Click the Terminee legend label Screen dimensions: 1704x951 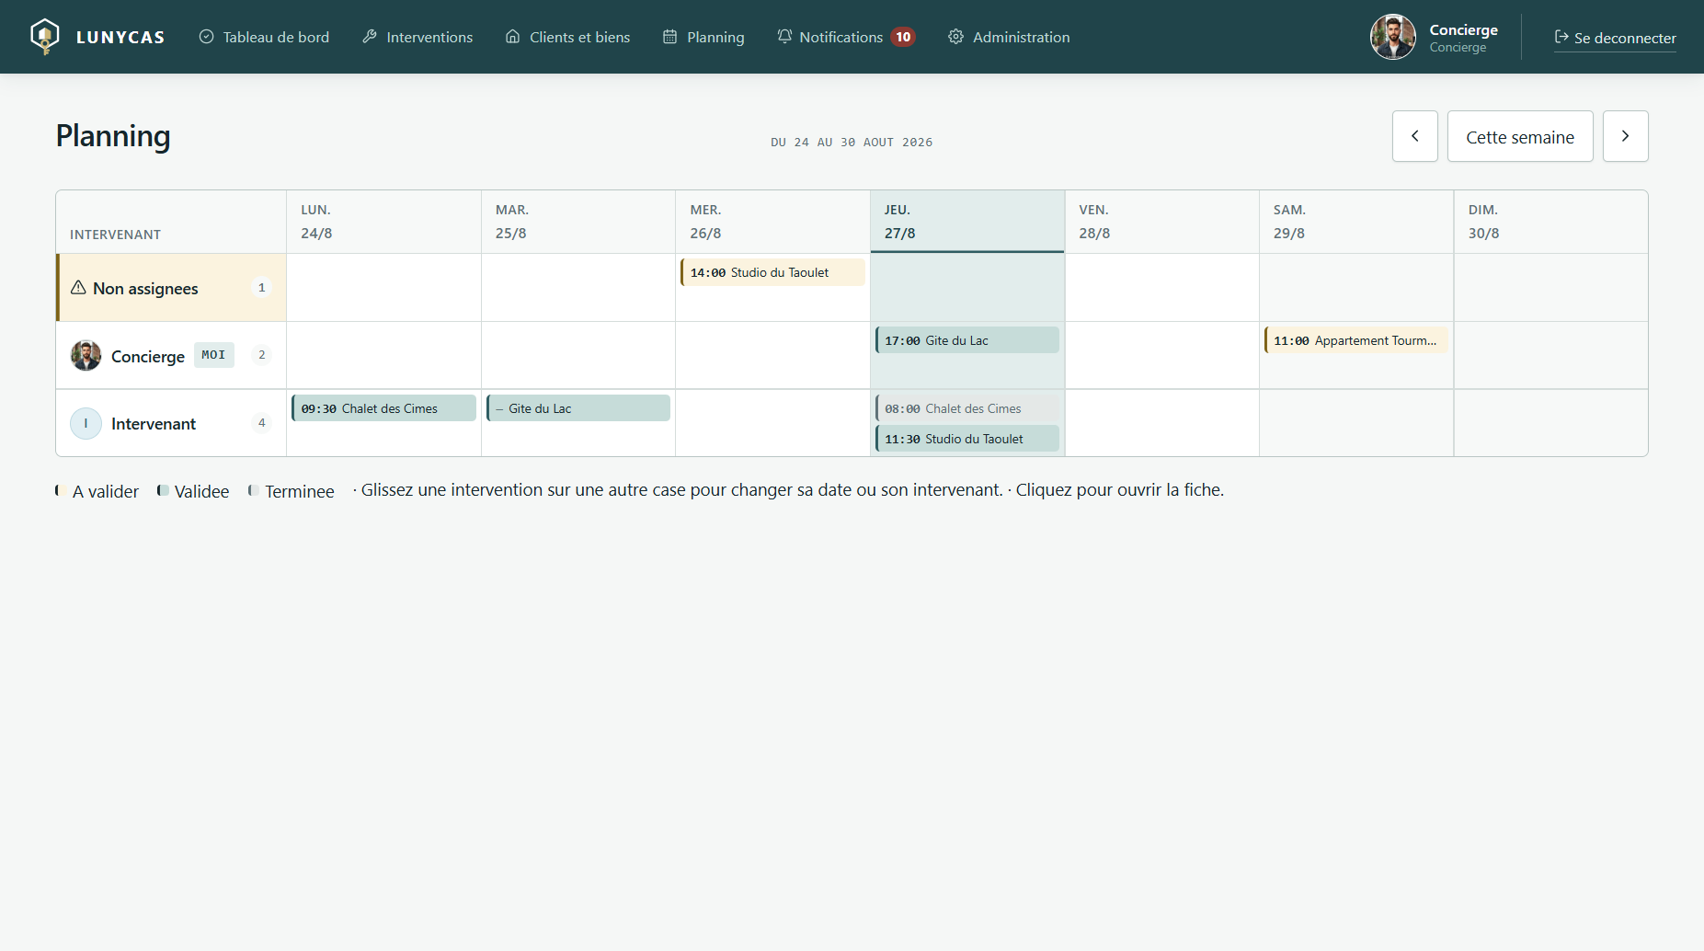point(300,491)
